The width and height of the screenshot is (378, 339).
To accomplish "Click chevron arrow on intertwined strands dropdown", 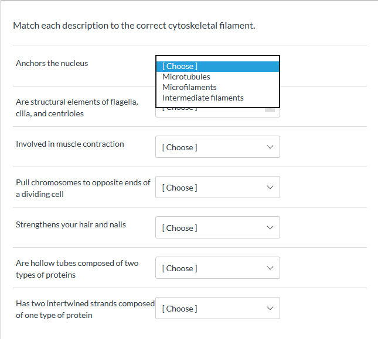I will (270, 309).
